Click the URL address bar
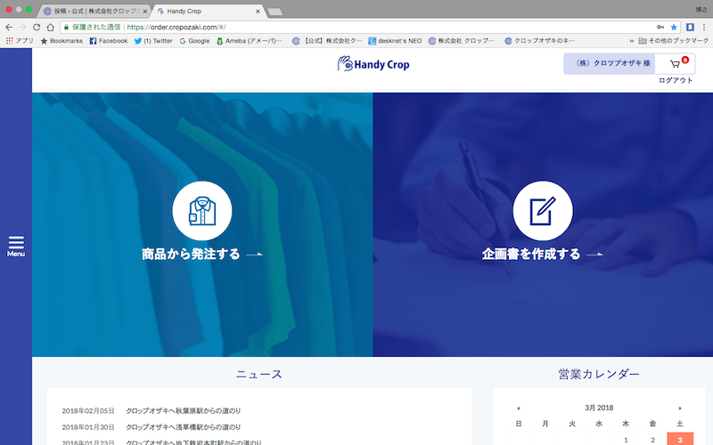Viewport: 713px width, 445px height. pyautogui.click(x=356, y=28)
